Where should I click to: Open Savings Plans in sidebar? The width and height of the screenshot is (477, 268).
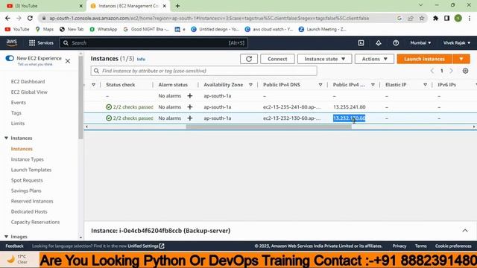(26, 191)
